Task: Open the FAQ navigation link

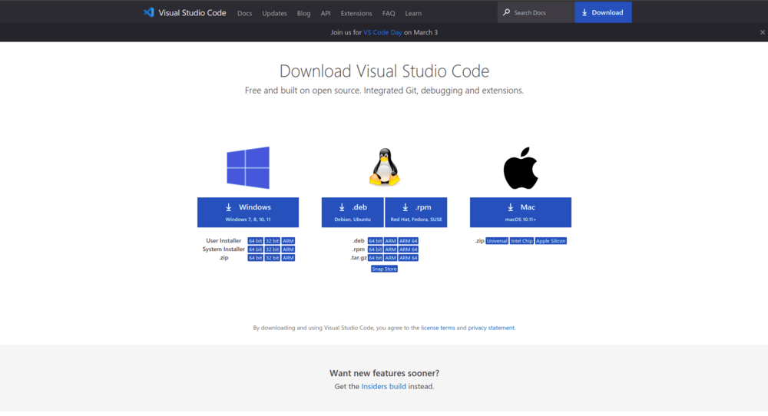Action: (389, 13)
